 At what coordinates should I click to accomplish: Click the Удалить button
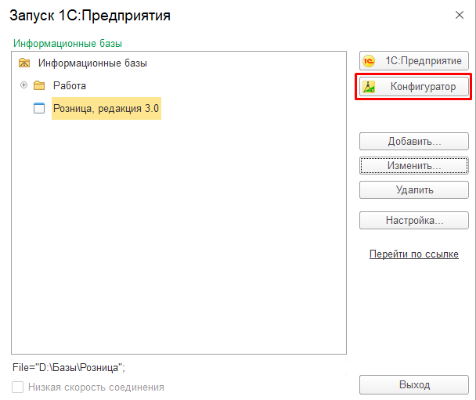click(x=414, y=190)
